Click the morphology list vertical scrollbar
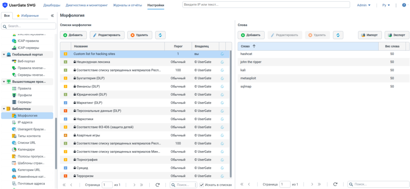Image resolution: width=410 pixels, height=189 pixels. (x=231, y=114)
